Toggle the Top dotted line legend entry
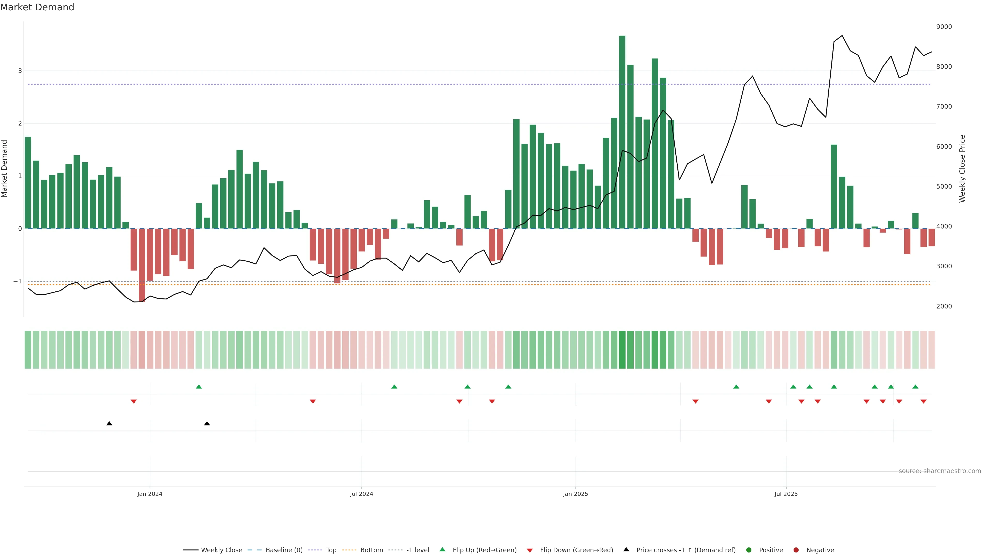Image resolution: width=994 pixels, height=559 pixels. 331,550
